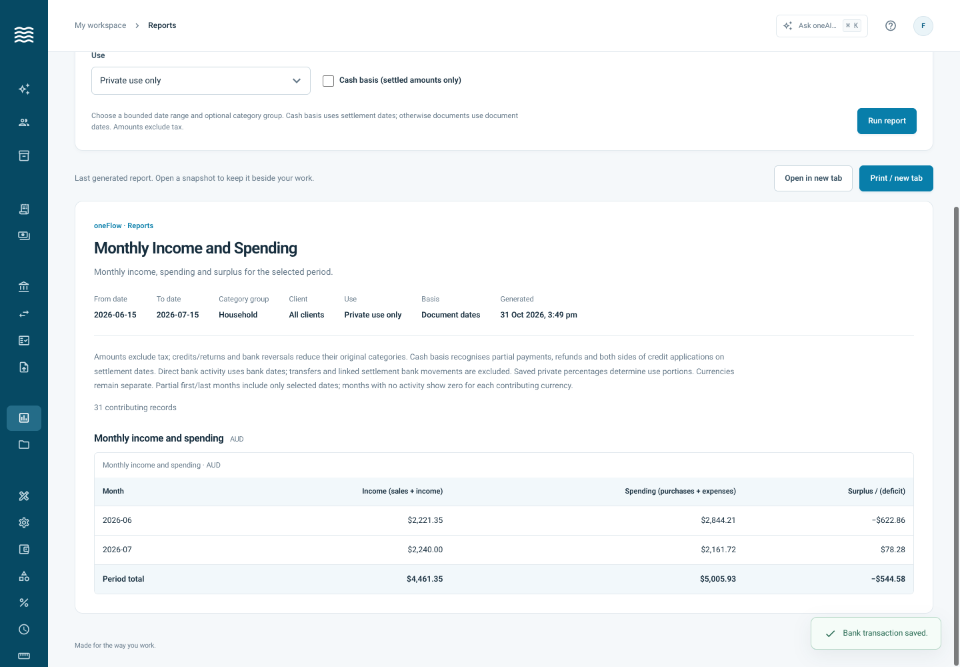
Task: Click the Spending (purchases + expenses) column header
Action: point(681,491)
